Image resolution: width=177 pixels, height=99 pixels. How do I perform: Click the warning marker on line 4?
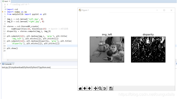(3, 12)
